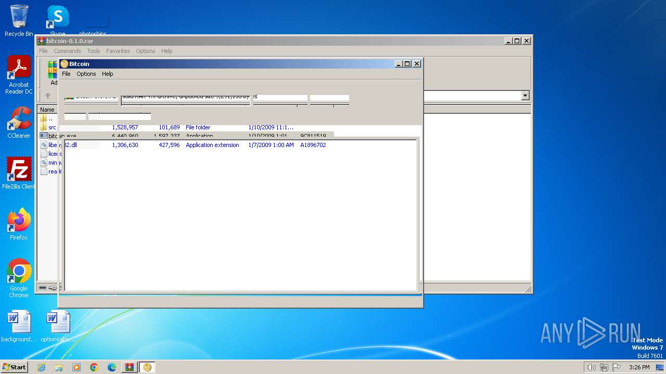Image resolution: width=666 pixels, height=374 pixels.
Task: Open the Bitcoin window File menu
Action: pos(66,74)
